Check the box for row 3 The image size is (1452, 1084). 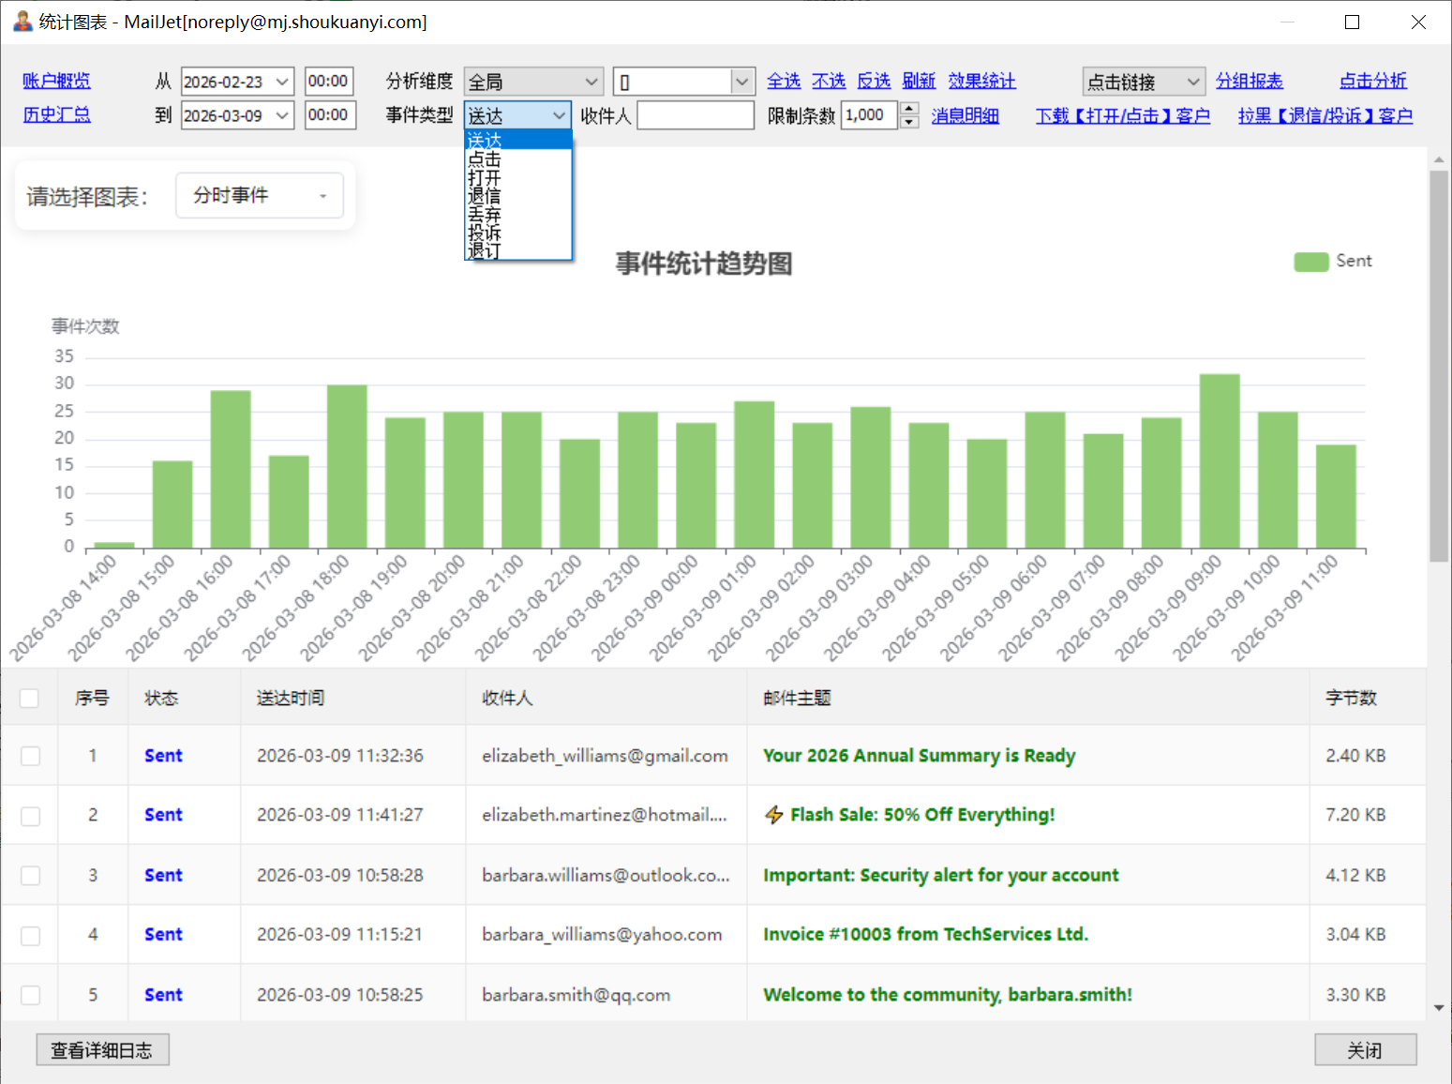(x=31, y=875)
